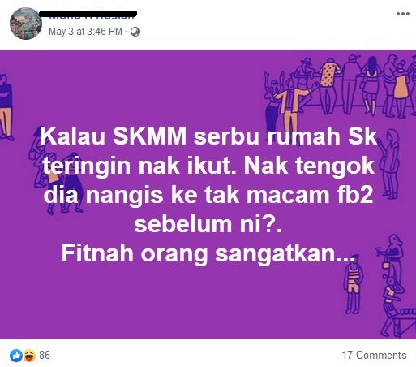Click the figure in striped tank top
This screenshot has height=367, width=416.
[353, 284]
